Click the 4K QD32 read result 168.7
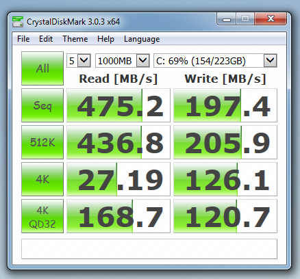The height and width of the screenshot is (279, 300). pos(118,216)
